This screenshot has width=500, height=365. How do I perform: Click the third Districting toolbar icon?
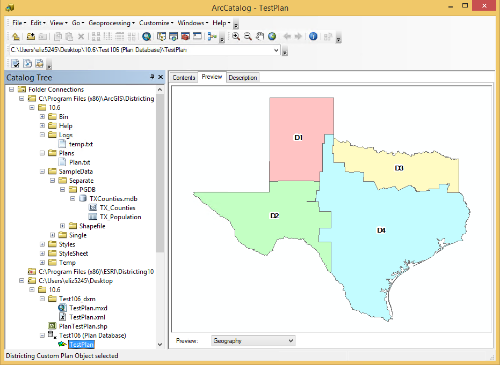click(39, 63)
